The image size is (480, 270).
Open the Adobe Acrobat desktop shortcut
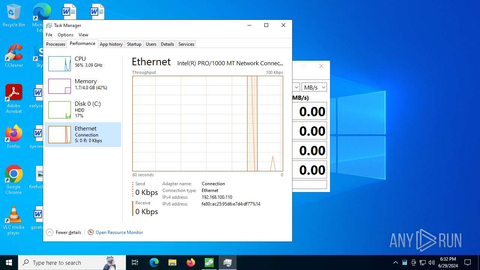(x=14, y=99)
